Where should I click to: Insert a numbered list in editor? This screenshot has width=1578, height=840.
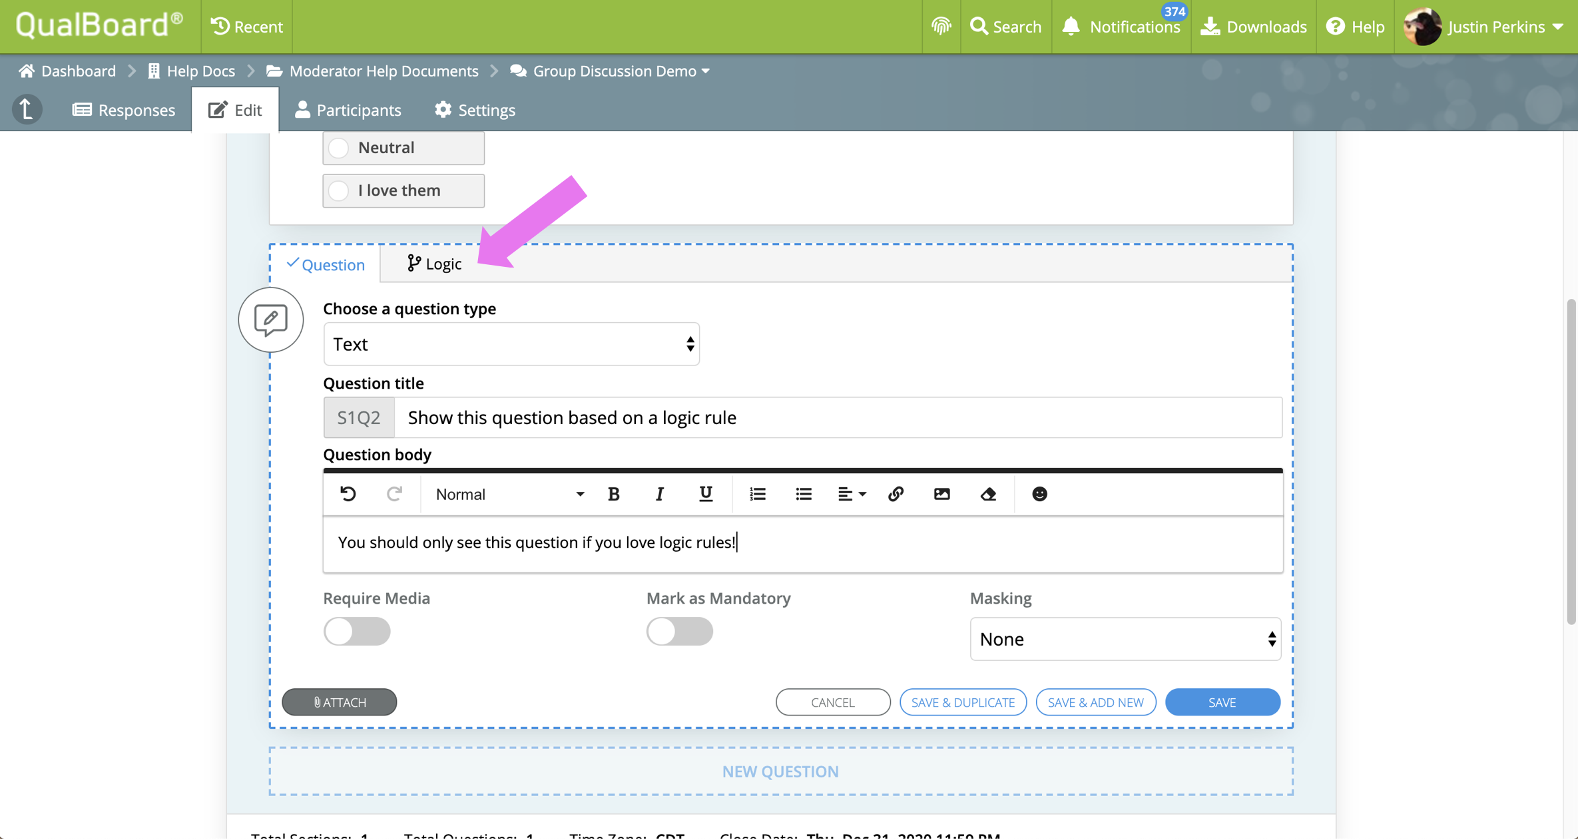[757, 494]
